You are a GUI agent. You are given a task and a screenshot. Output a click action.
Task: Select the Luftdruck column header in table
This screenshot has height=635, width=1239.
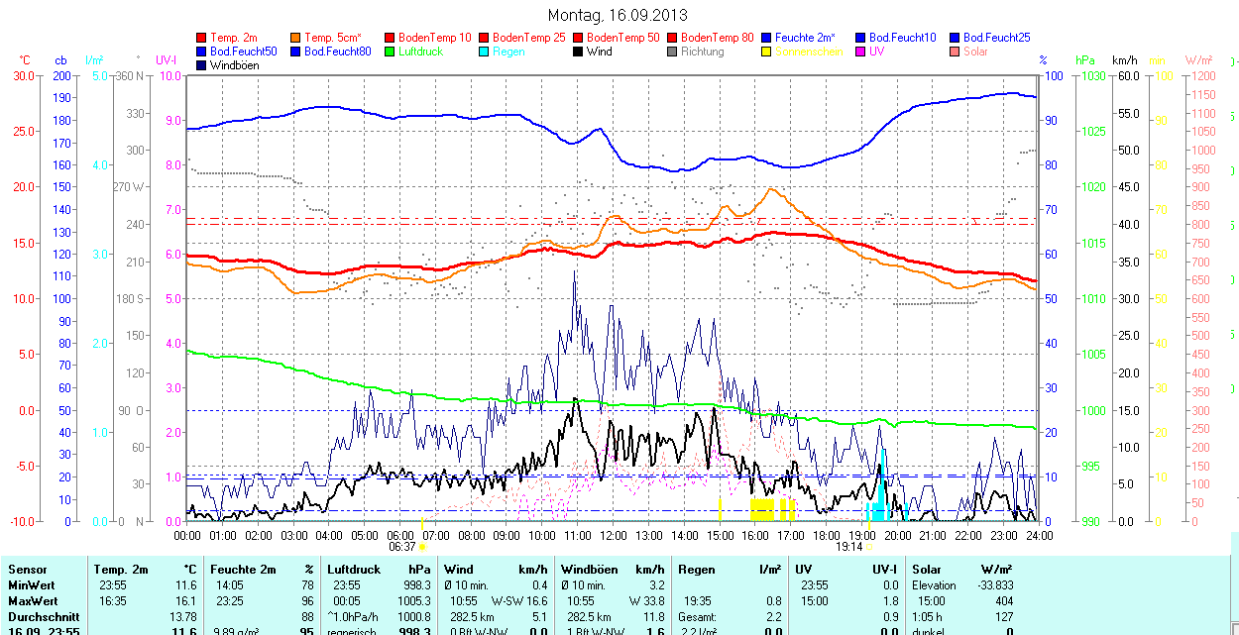(353, 570)
